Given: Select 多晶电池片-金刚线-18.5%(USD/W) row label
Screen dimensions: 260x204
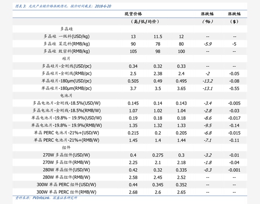Looking at the screenshot, I should point(66,103).
